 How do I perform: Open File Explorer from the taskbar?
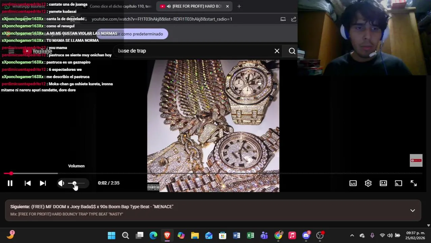(195, 236)
